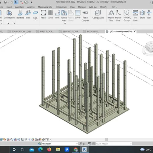Select the Model Group tool
The image size is (153, 153).
tap(127, 16)
